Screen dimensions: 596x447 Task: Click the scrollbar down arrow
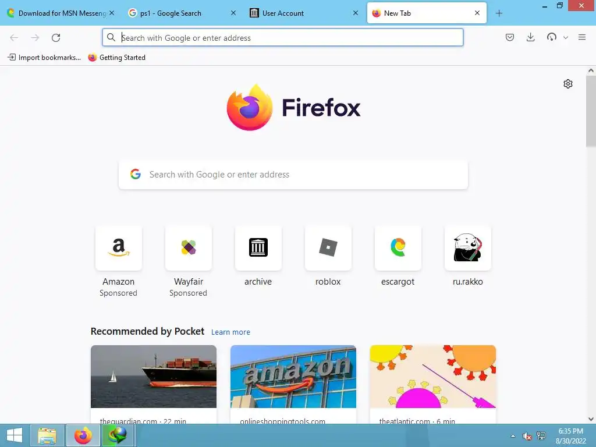click(x=591, y=419)
